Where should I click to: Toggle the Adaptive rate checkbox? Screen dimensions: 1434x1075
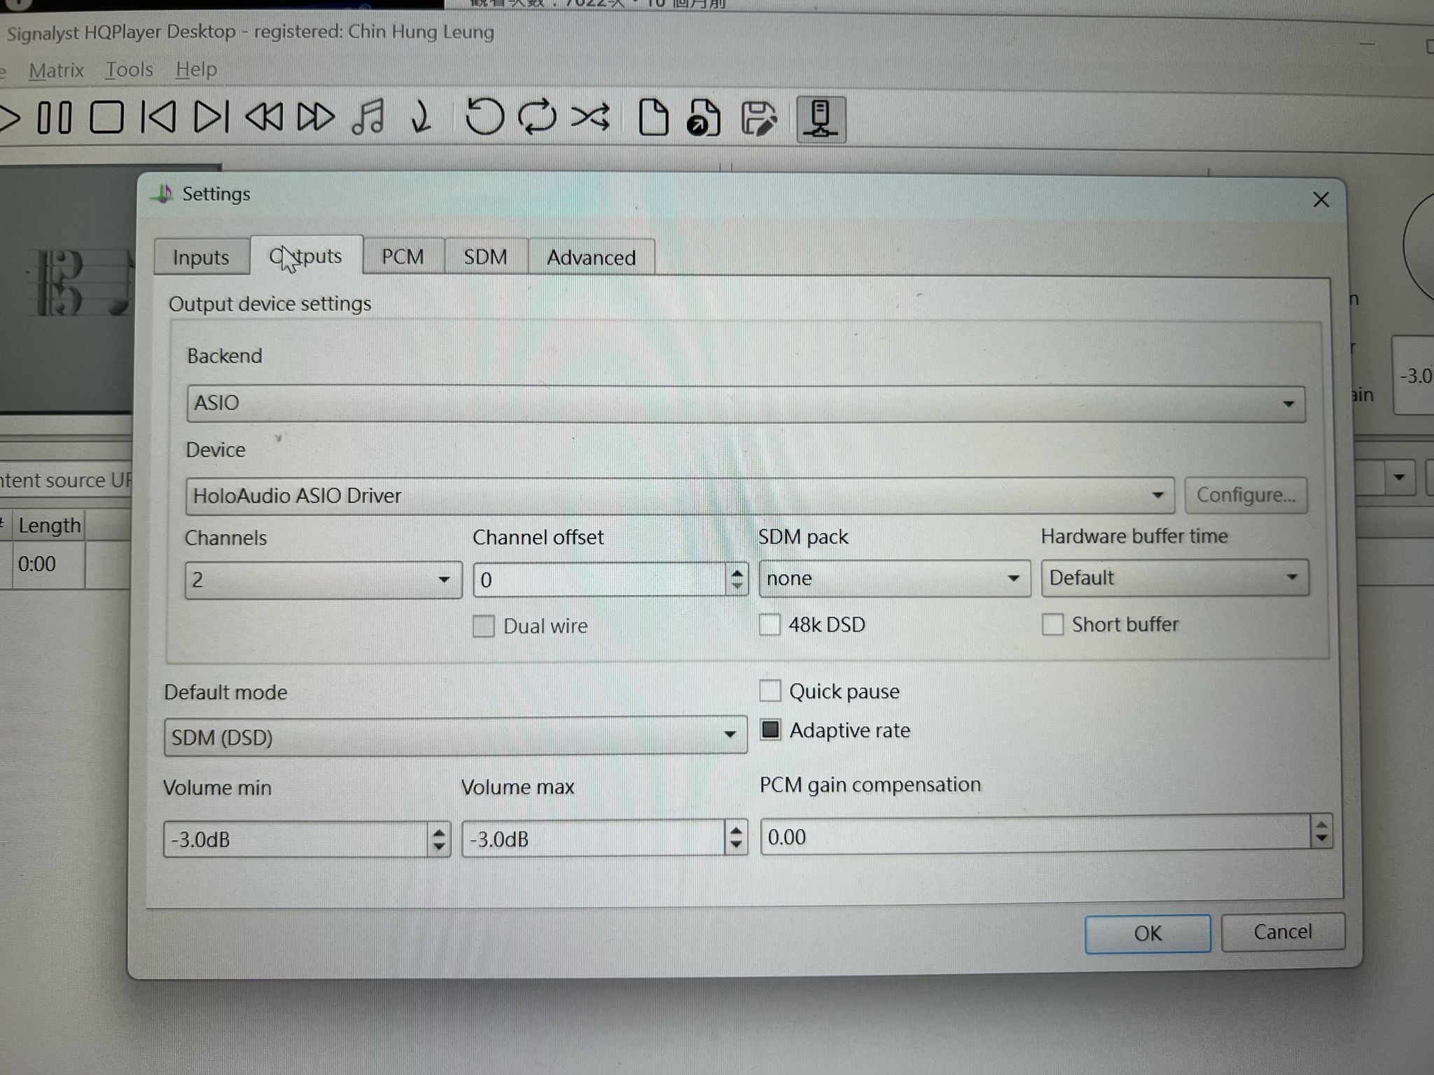[x=770, y=730]
